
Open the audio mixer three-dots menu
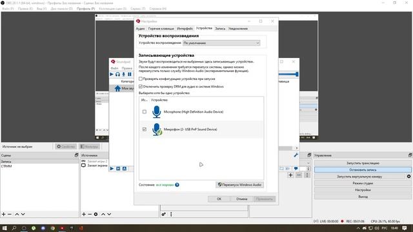171,214
